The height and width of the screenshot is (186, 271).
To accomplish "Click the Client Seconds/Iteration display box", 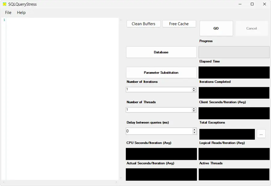I will point(234,113).
